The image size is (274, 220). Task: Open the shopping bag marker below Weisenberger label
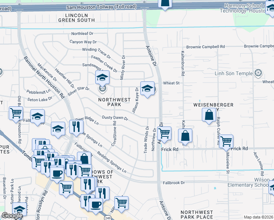pyautogui.click(x=209, y=115)
